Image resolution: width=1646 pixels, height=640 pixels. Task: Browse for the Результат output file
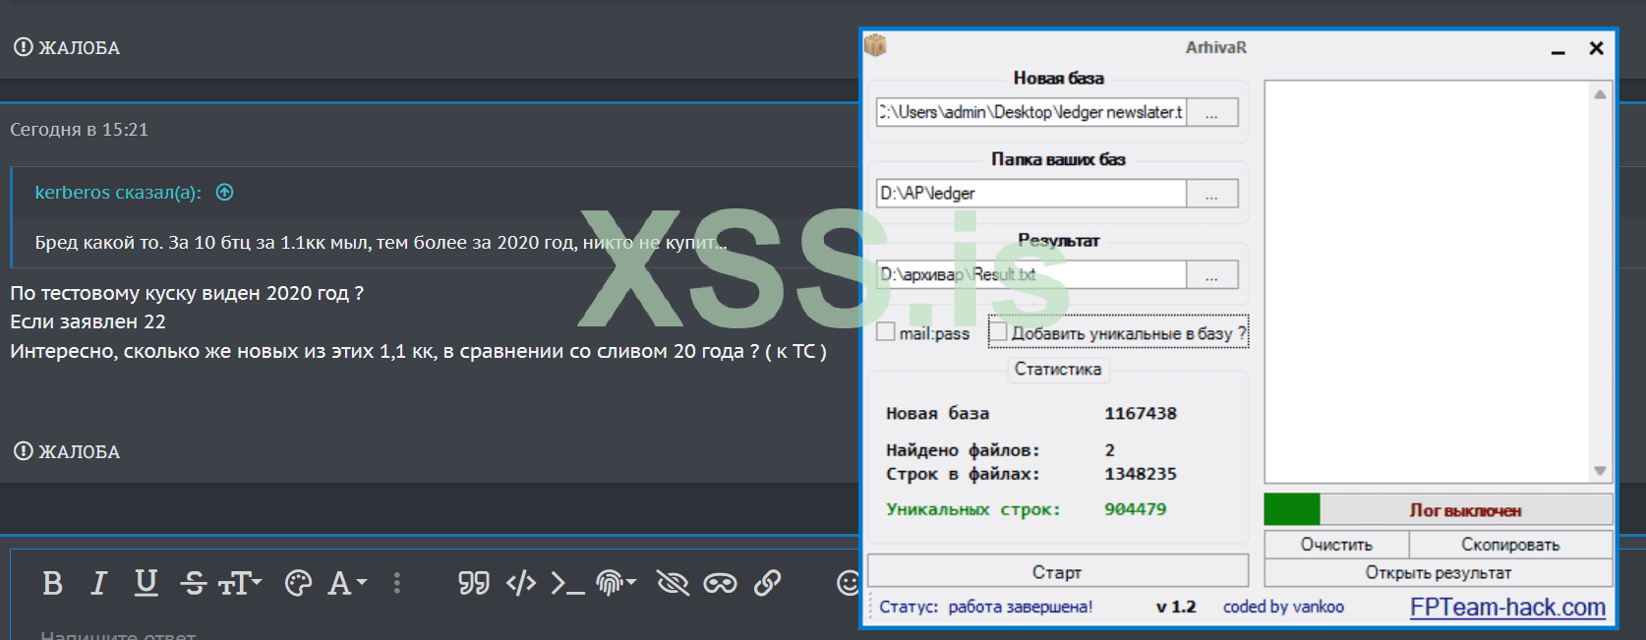click(1211, 274)
